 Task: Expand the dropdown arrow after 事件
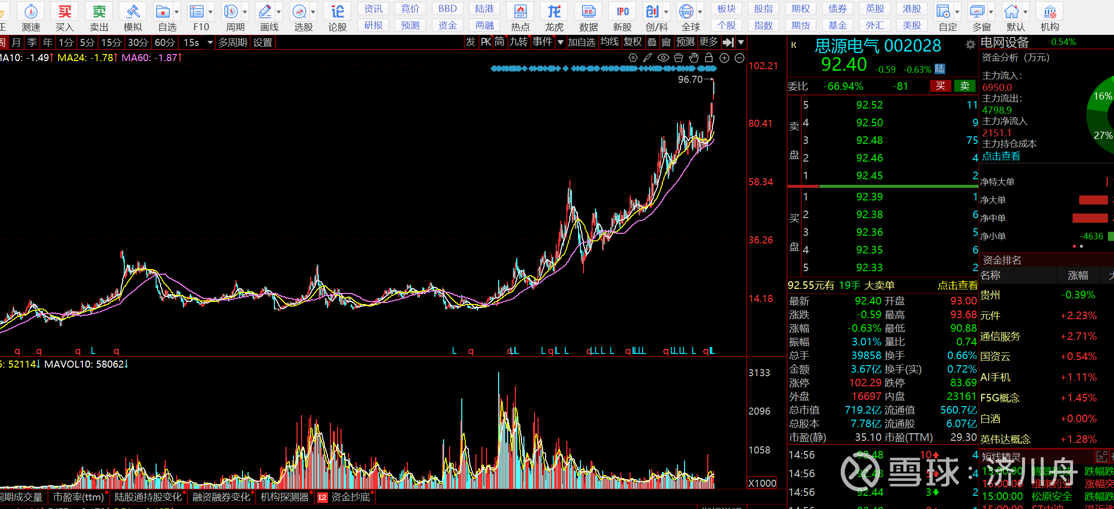click(x=560, y=42)
